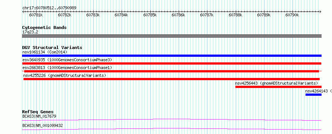The height and width of the screenshot is (134, 332).
Task: Open the nsv4255226 gnomADStructuralVariants label
Action: [x=65, y=75]
